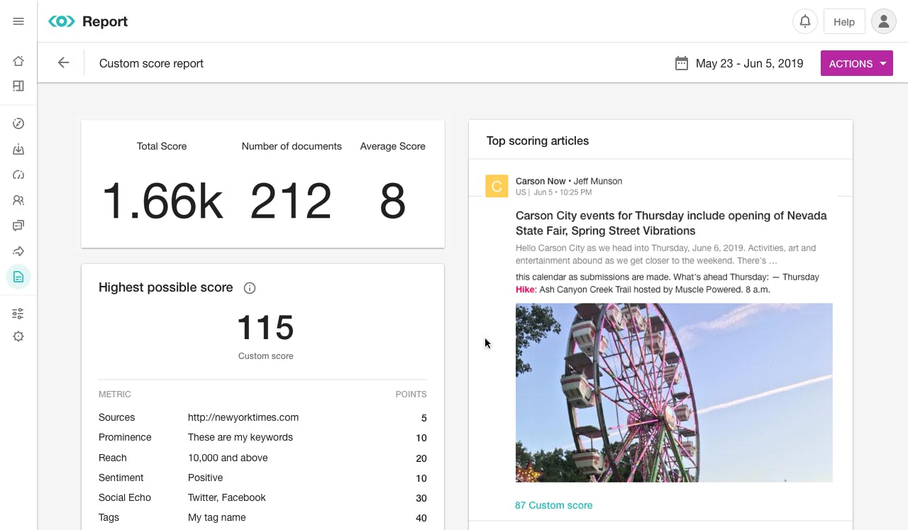Click the METRIC column header
Screen dimensions: 908x530
coord(115,394)
